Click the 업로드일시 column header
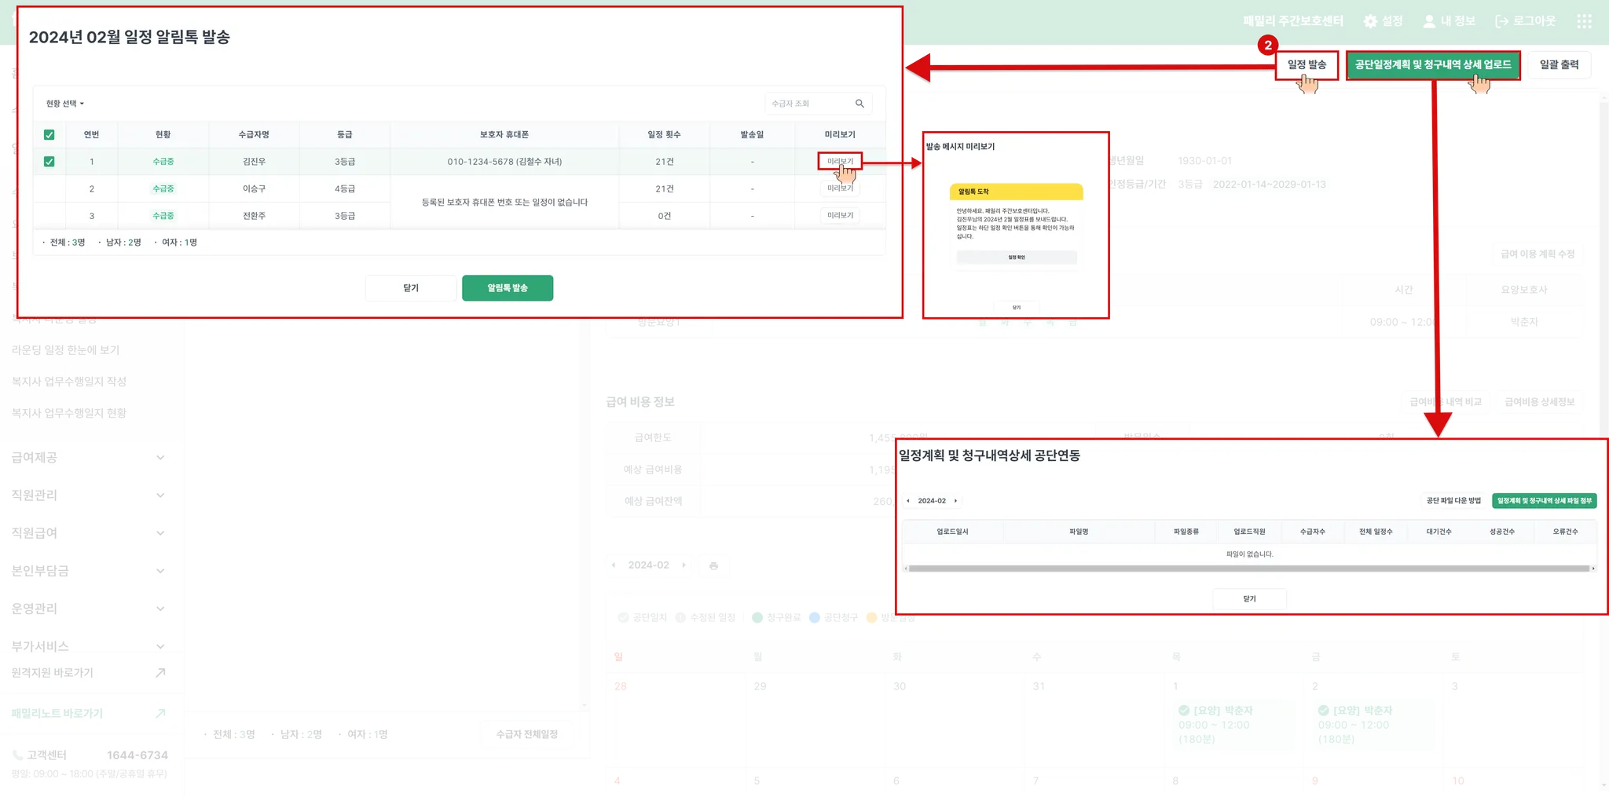This screenshot has width=1609, height=797. click(952, 532)
